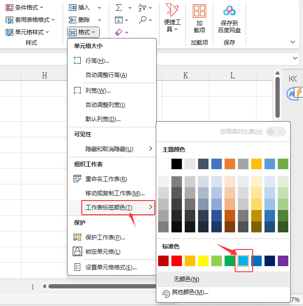Viewport: 303px width, 306px height.
Task: Choose AutoFit Row Height (自动调整行高)
Action: 112,75
